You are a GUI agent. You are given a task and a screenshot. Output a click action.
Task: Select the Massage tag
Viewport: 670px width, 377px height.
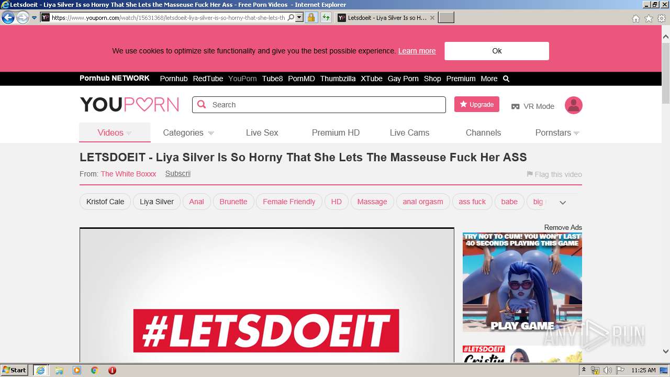tap(372, 202)
